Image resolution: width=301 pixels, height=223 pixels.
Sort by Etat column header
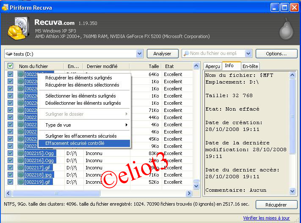[x=177, y=66]
